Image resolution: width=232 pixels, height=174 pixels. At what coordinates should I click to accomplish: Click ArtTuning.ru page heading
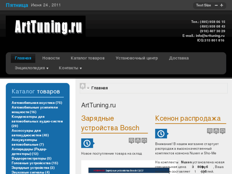coord(98,105)
